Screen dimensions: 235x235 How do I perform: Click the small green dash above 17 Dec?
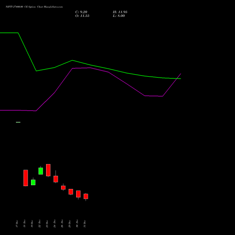pos(18,122)
